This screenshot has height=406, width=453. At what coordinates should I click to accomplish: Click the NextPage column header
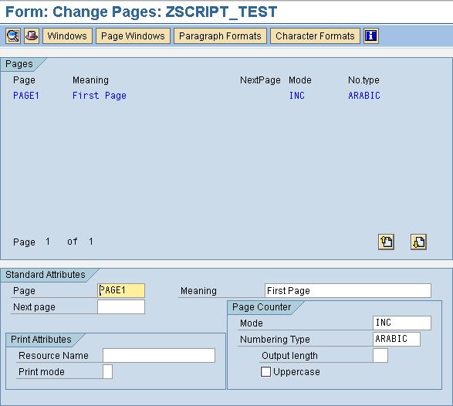point(260,80)
